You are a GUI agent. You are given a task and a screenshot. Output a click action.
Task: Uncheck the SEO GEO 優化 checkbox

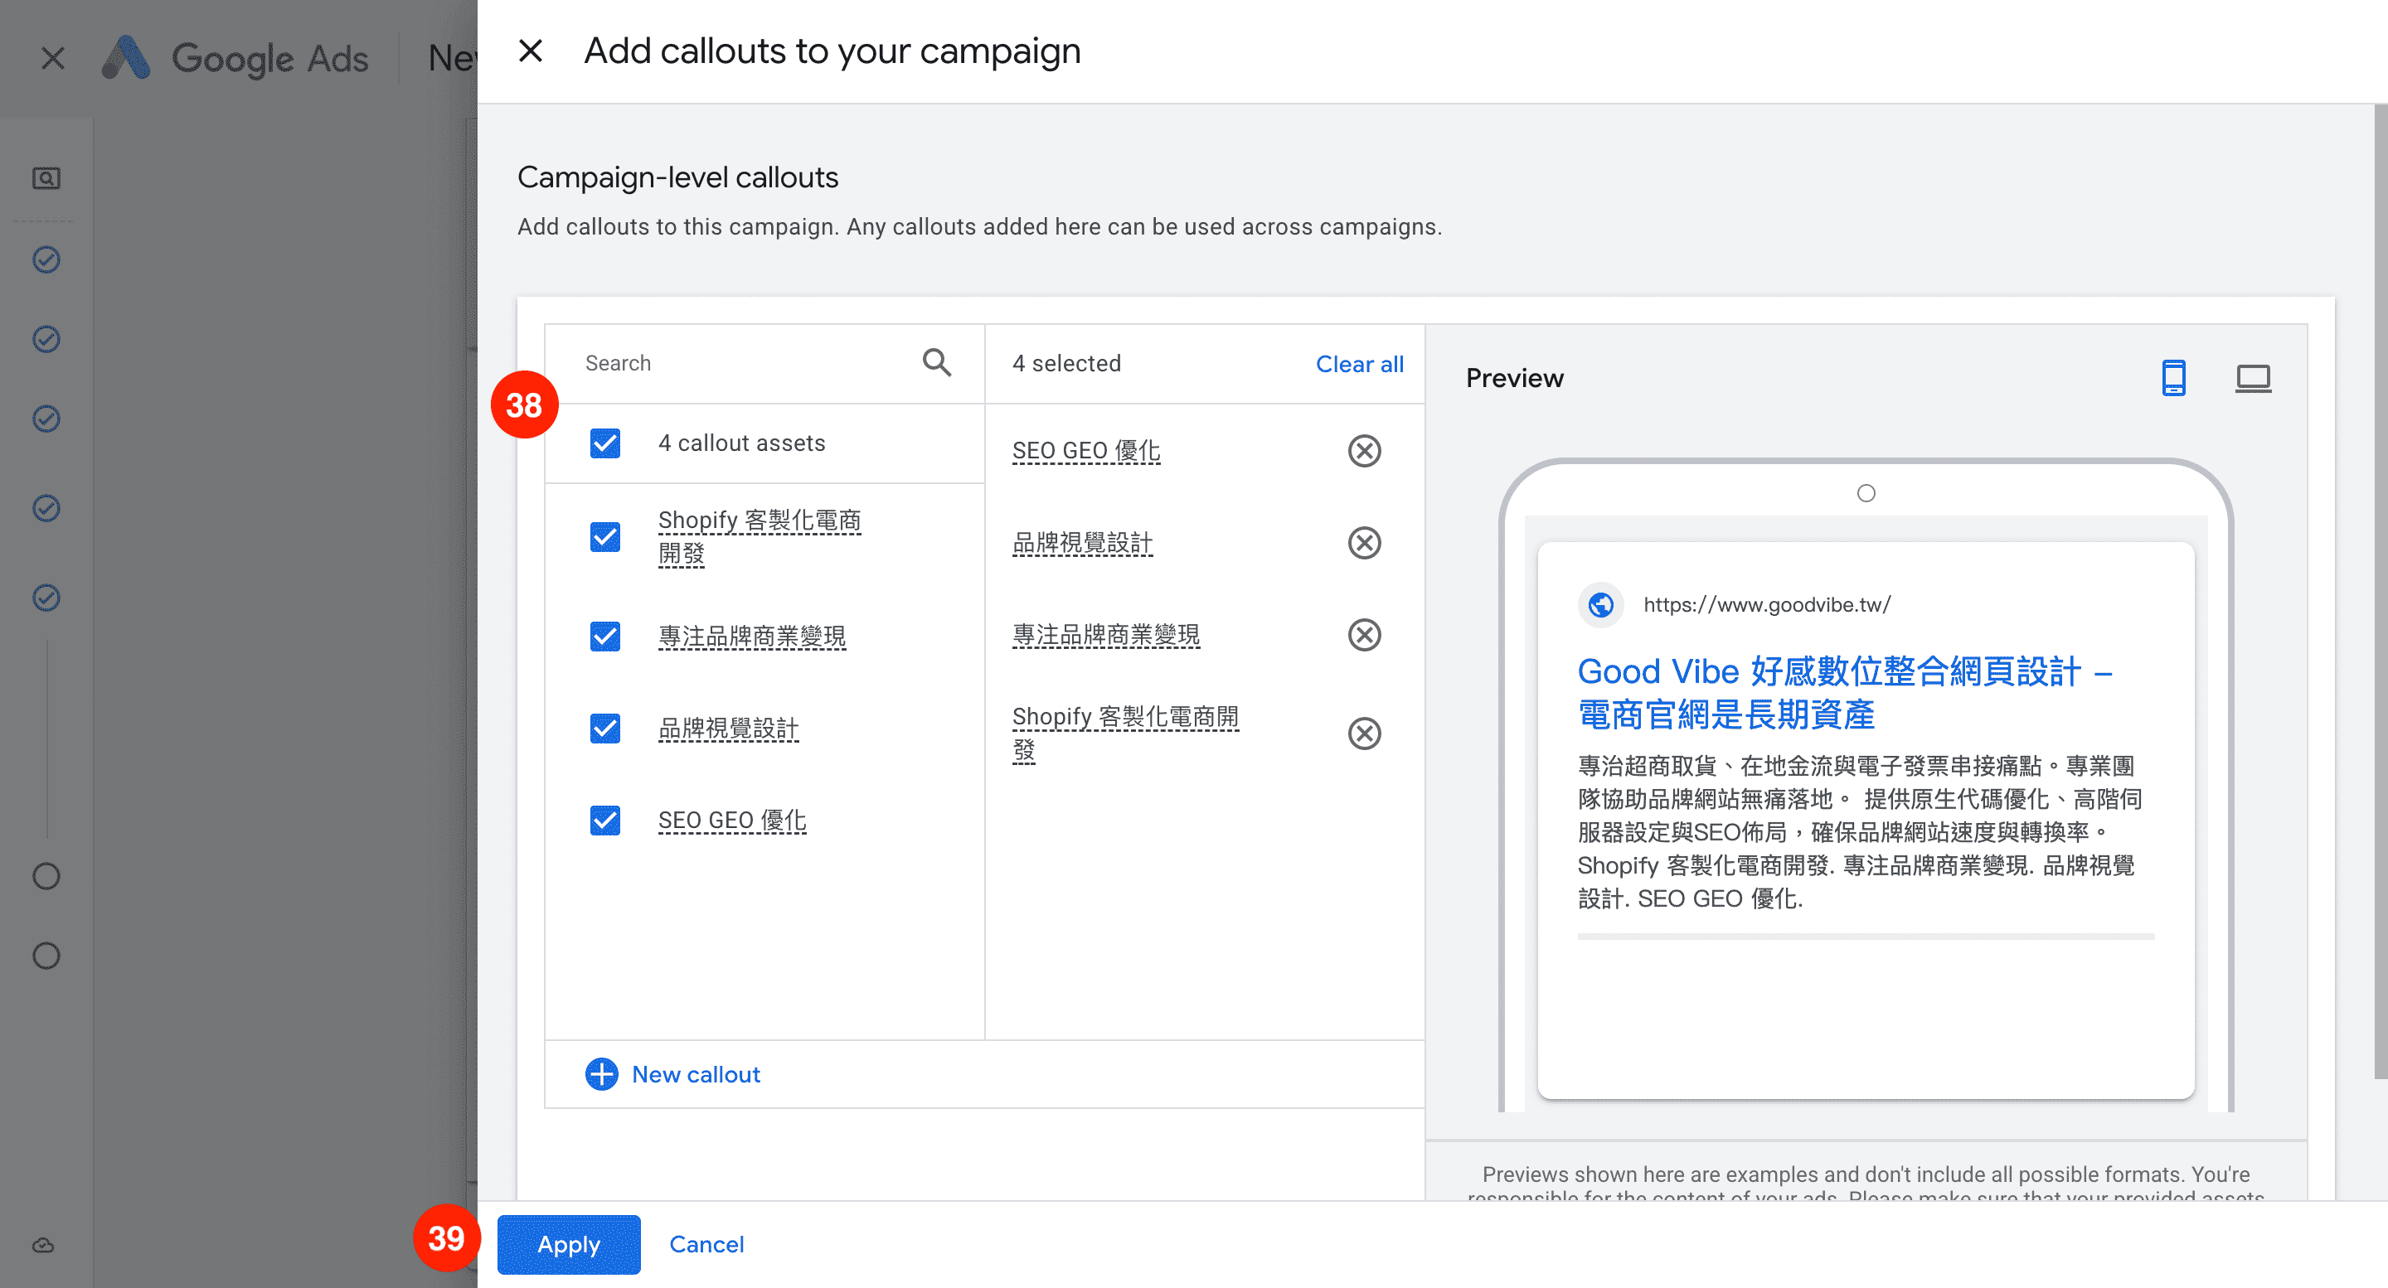pos(605,820)
